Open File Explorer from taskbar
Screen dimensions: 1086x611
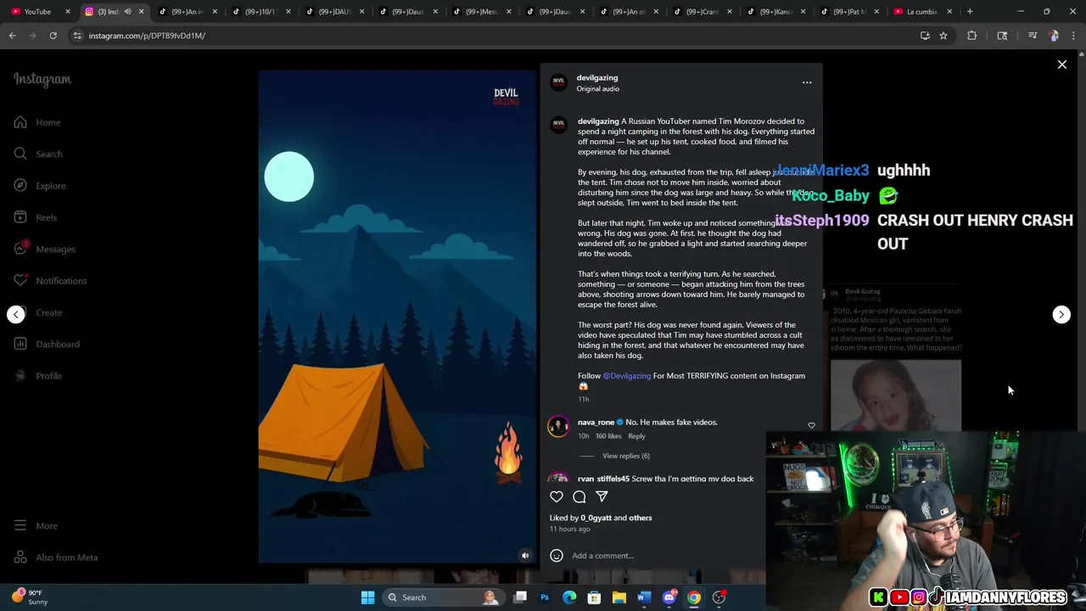pyautogui.click(x=619, y=597)
